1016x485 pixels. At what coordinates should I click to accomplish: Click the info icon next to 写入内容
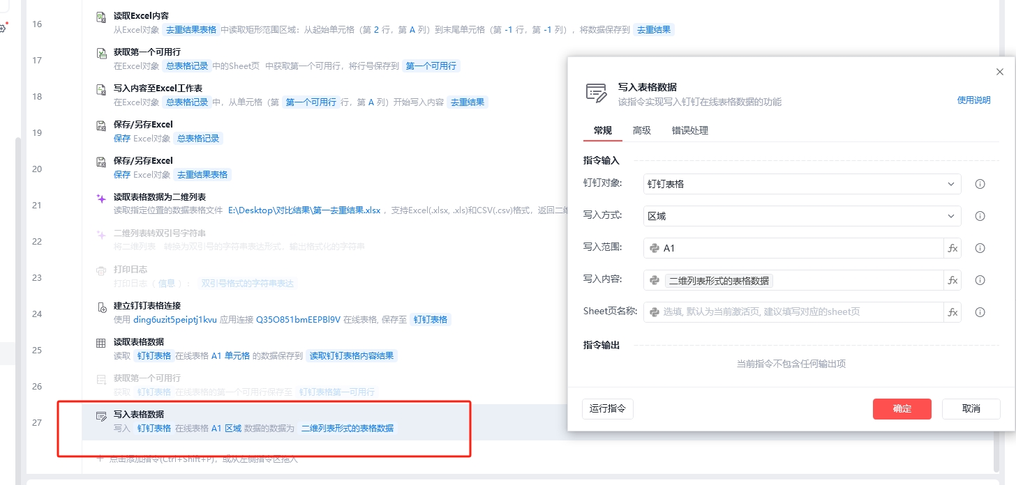tap(980, 280)
